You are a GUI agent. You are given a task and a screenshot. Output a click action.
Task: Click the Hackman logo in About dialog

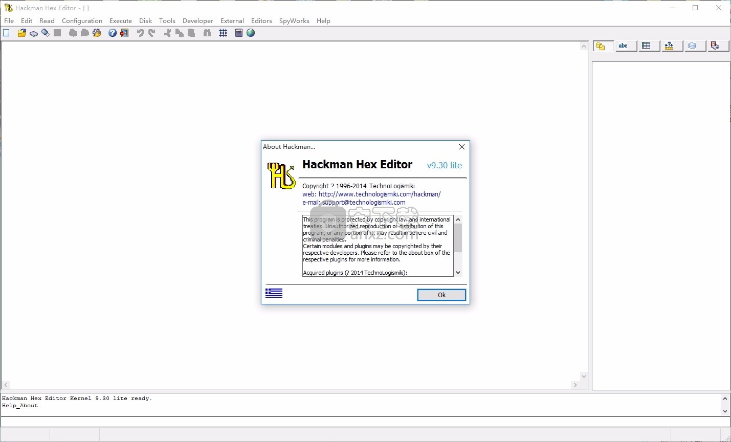pyautogui.click(x=282, y=175)
